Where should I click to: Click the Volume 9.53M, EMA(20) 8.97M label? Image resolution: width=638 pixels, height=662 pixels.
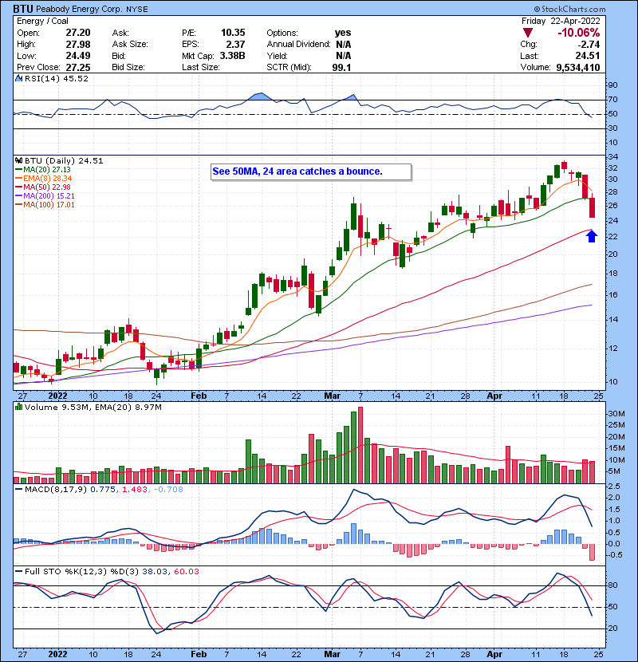pyautogui.click(x=93, y=408)
